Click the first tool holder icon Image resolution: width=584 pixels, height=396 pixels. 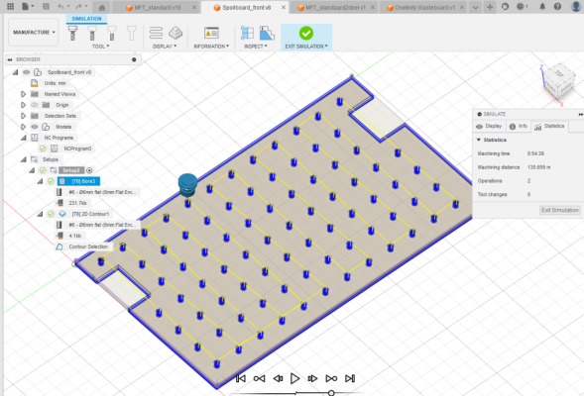[73, 33]
